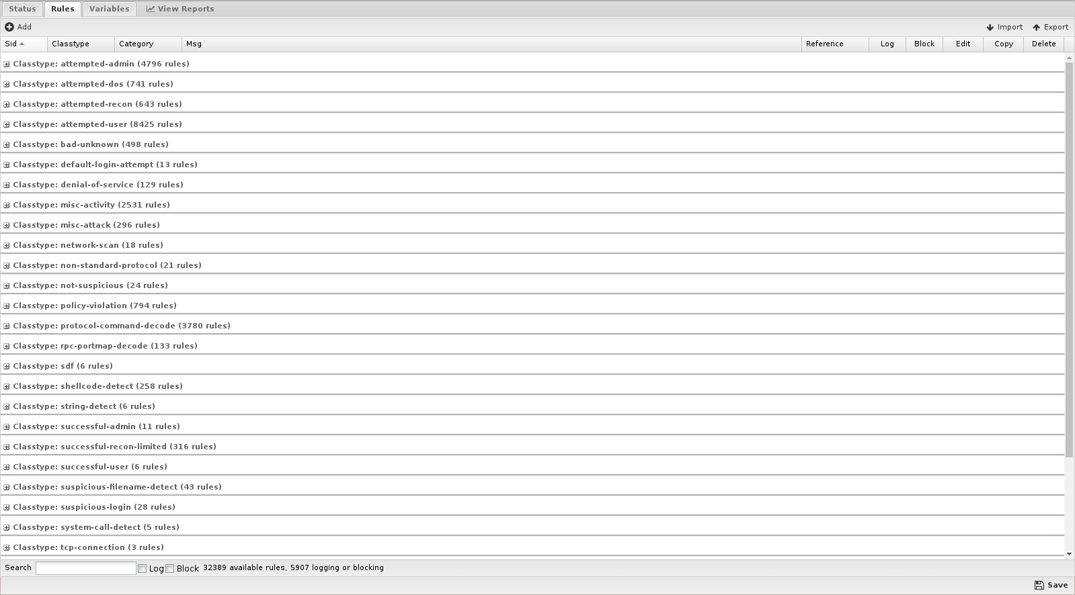This screenshot has width=1075, height=595.
Task: Expand the network-scan classtype group
Action: pyautogui.click(x=7, y=246)
